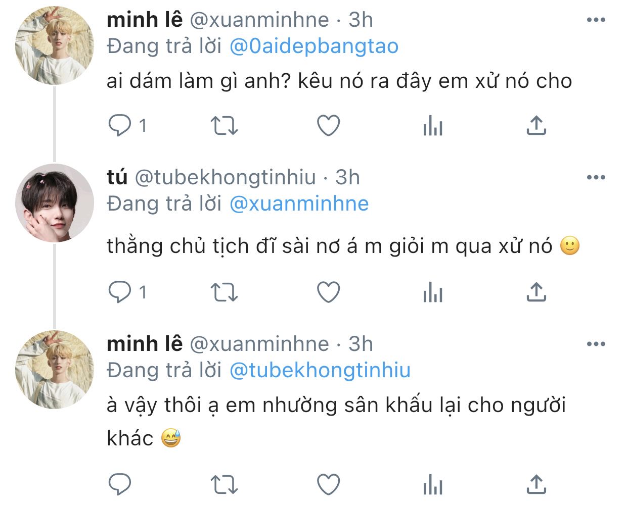Open more options on minh lê's last tweet
The image size is (628, 508).
click(x=596, y=344)
